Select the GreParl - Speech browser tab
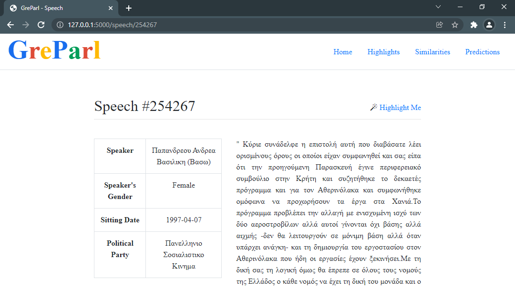Screen dimensions: 515x289 tap(57, 8)
